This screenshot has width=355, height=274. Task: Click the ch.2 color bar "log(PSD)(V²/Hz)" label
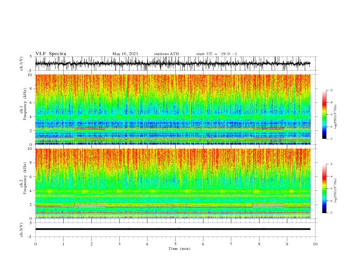coord(336,191)
